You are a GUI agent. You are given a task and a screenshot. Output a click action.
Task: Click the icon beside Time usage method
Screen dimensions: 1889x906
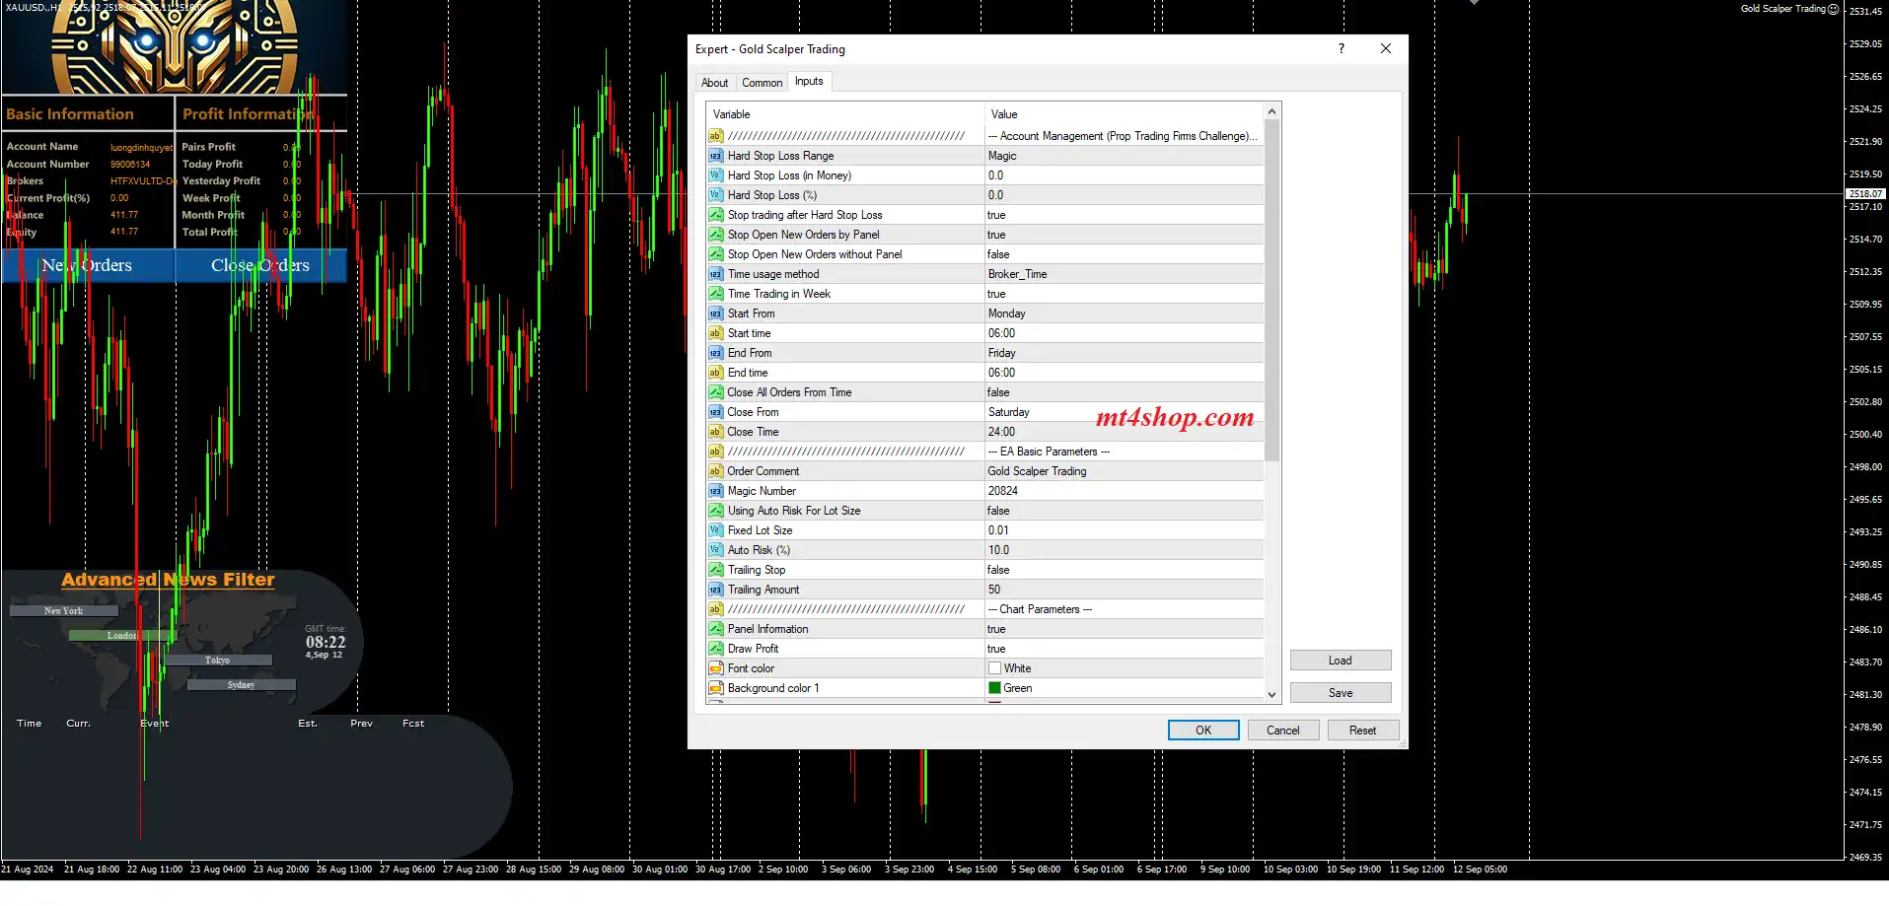(x=716, y=274)
